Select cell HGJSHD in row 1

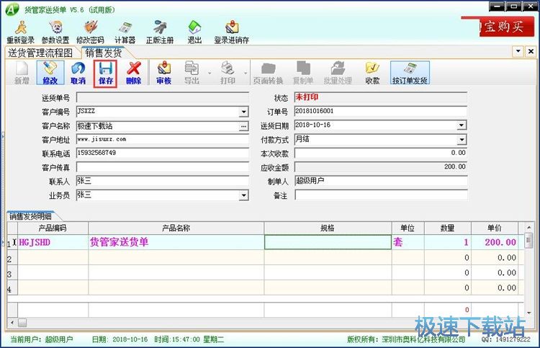[53, 242]
